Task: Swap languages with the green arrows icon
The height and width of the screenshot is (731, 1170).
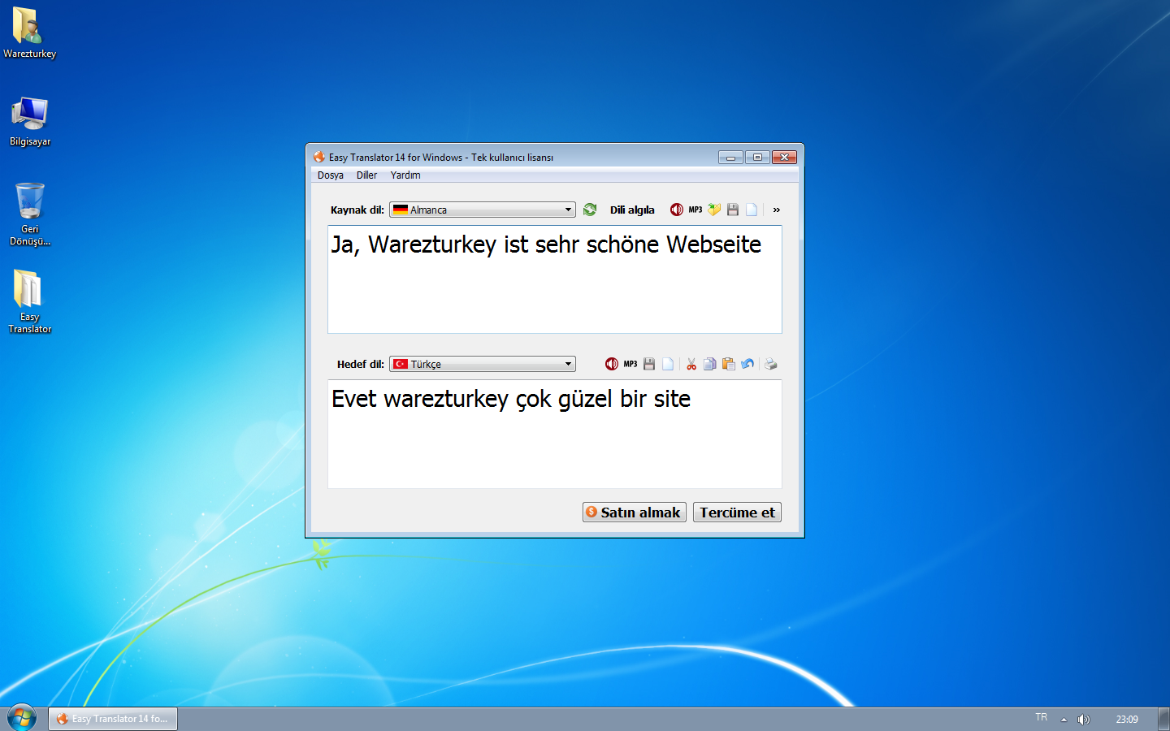Action: (590, 210)
